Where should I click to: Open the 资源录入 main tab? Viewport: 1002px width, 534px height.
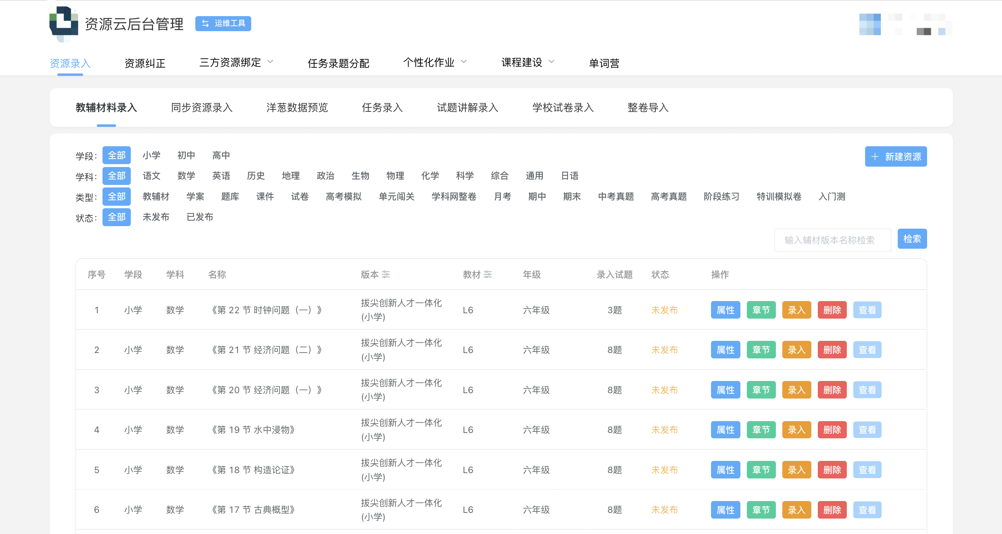pos(70,63)
